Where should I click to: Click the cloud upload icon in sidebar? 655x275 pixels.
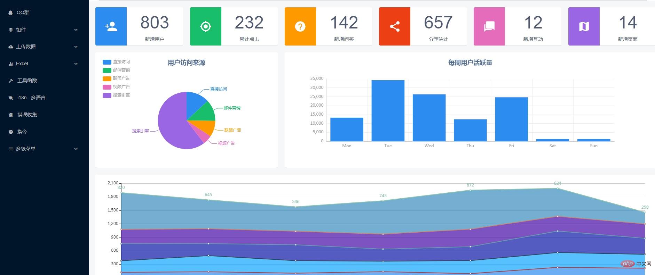10,47
